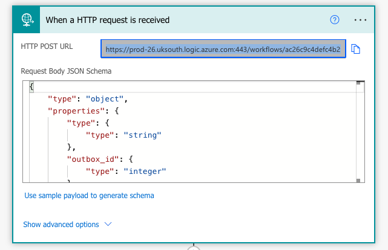
Task: Open the help question mark icon
Action: click(x=335, y=20)
